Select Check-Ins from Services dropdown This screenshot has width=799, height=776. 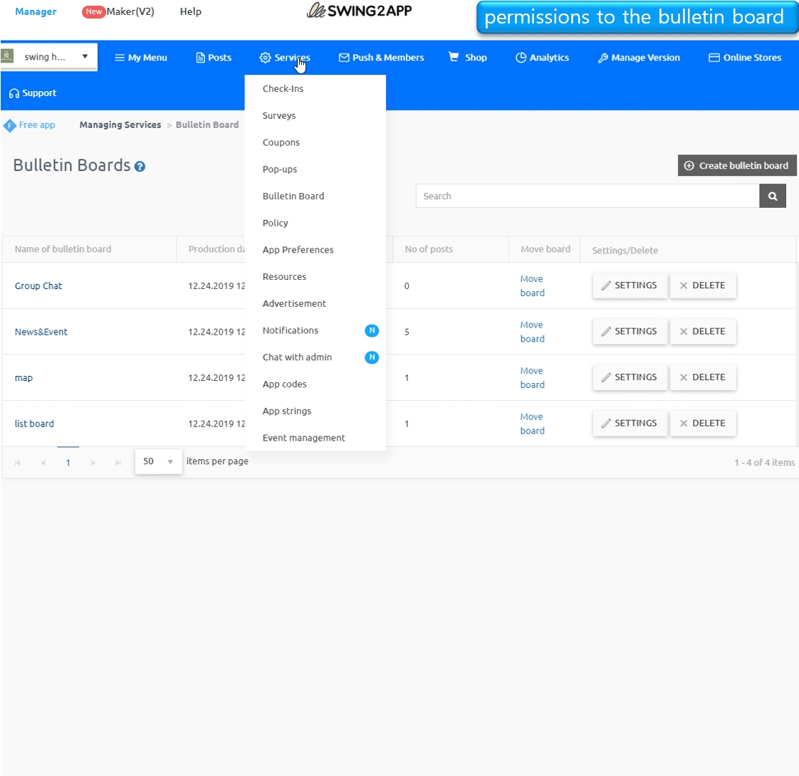[315, 89]
